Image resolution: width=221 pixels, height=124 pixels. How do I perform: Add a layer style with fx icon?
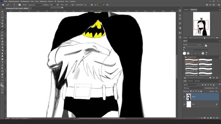202,118
